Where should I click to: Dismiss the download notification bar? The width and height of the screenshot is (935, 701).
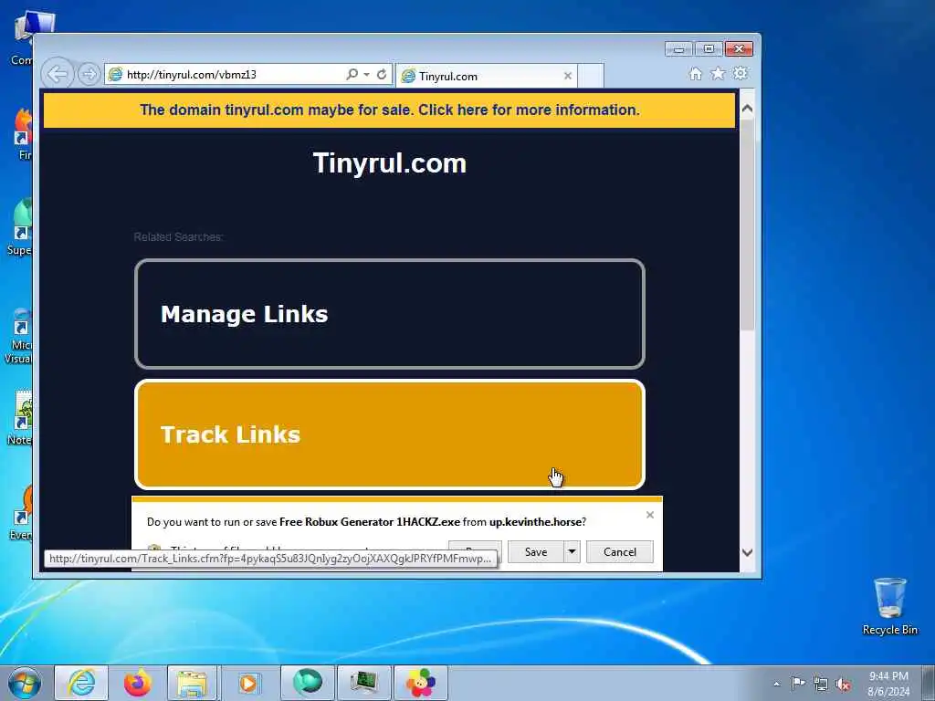(x=650, y=515)
